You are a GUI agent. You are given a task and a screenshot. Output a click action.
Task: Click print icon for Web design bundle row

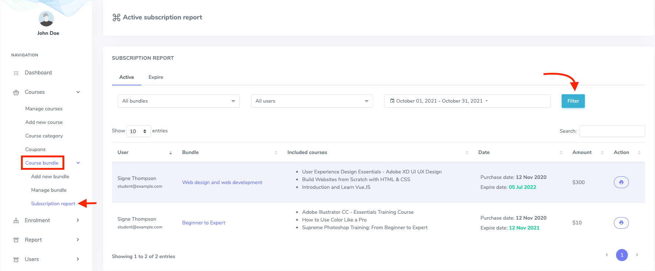coord(621,182)
